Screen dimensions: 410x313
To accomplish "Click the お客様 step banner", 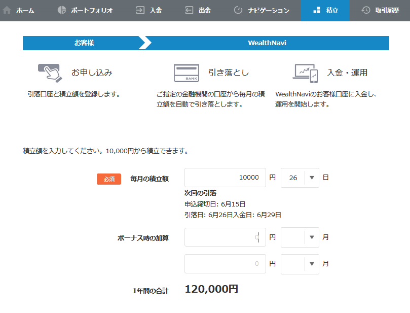I will click(x=84, y=43).
